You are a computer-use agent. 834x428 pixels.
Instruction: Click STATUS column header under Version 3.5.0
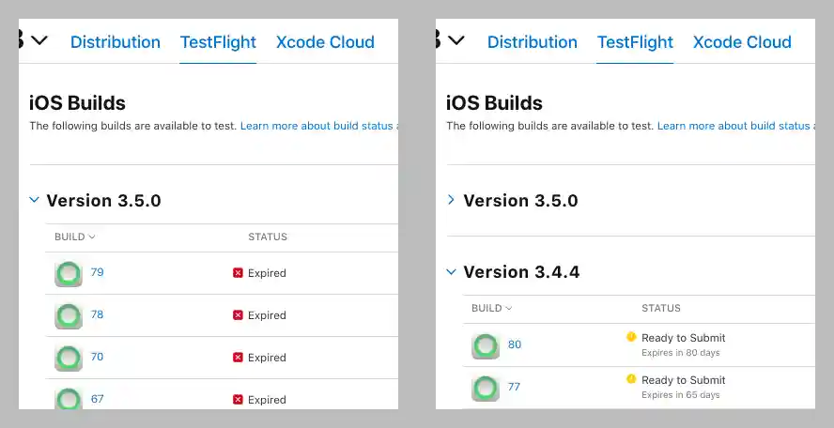(x=268, y=237)
